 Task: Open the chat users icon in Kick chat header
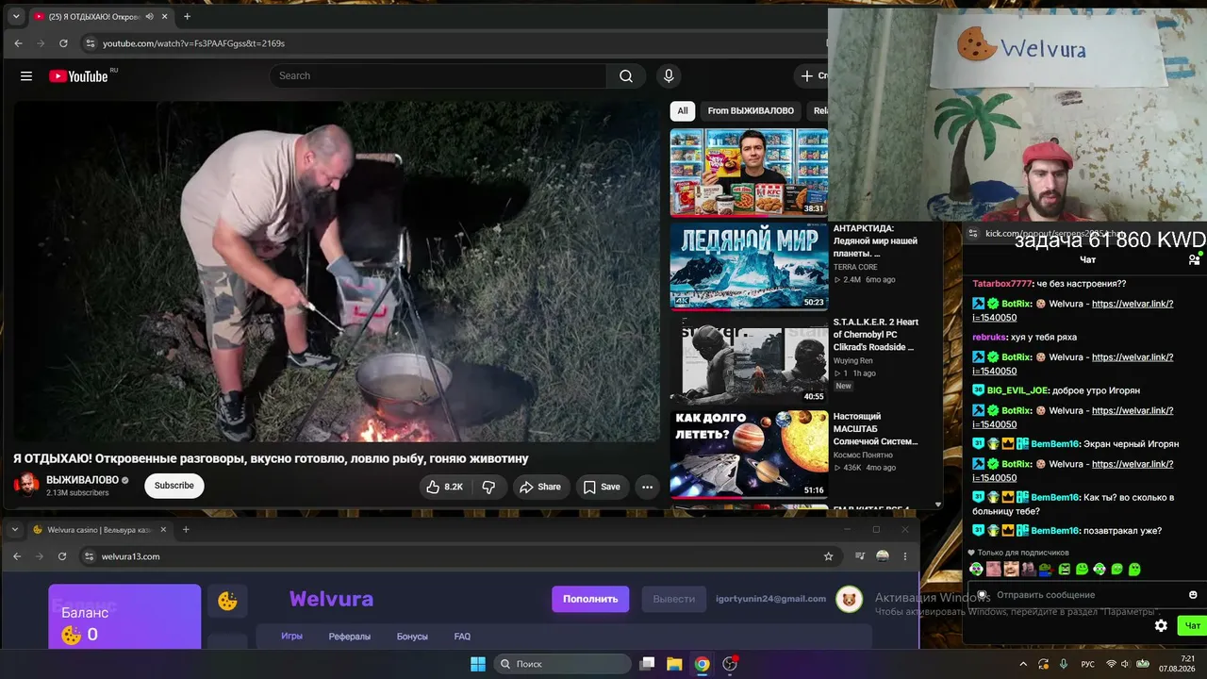pyautogui.click(x=1194, y=259)
